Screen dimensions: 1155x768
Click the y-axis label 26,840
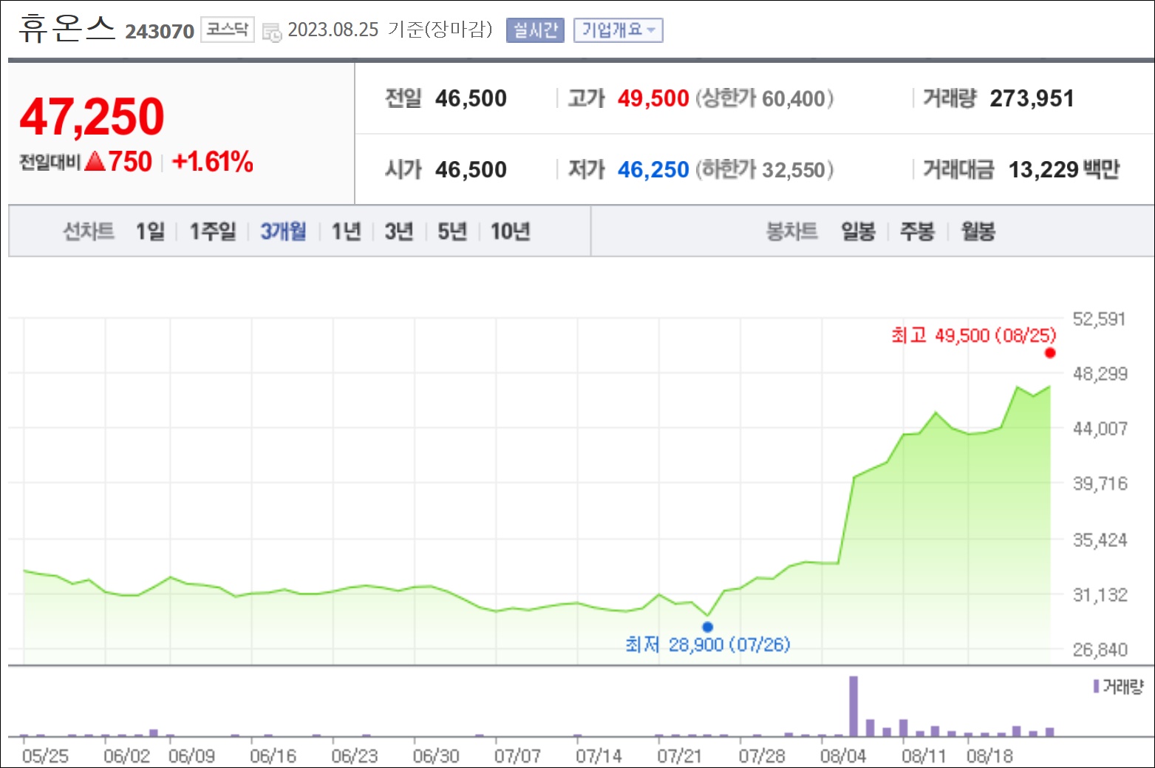click(x=1100, y=650)
